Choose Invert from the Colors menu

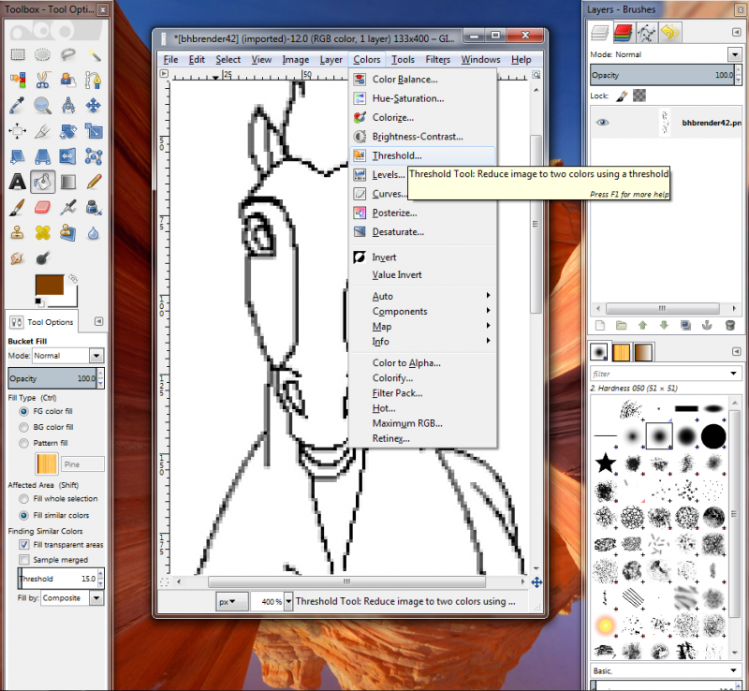(422, 257)
